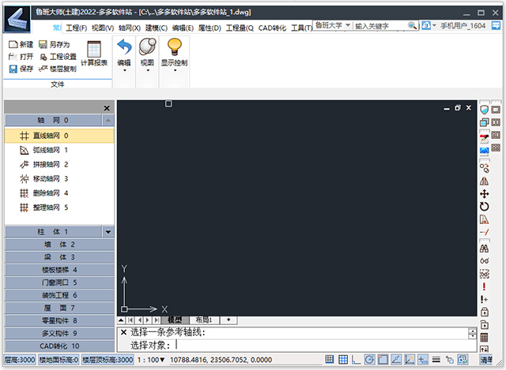Close the command line with X
Viewport: 506px width, 370px height.
coord(123,332)
